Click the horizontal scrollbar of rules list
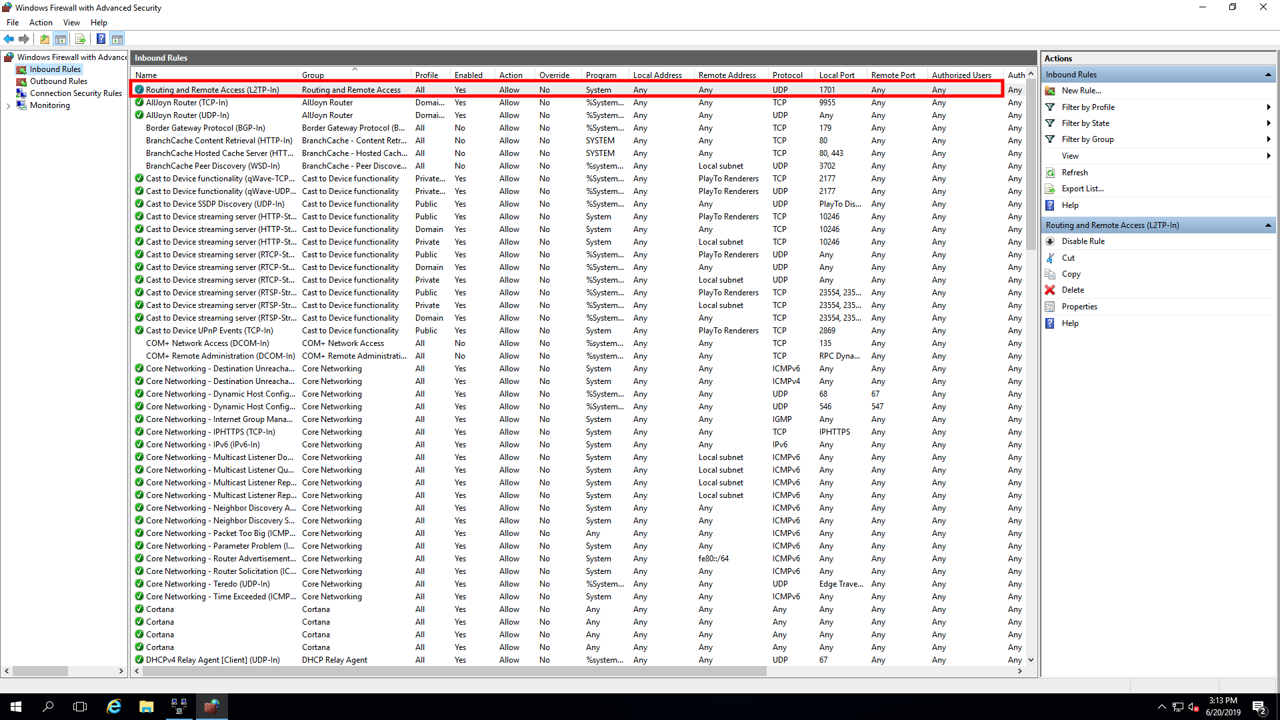1280x720 pixels. tap(453, 671)
